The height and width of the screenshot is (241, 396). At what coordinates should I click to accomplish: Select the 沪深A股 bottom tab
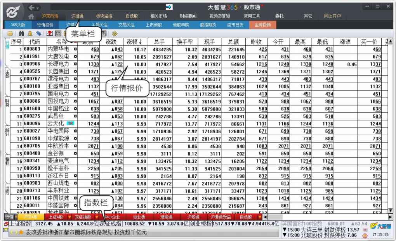tap(31, 217)
